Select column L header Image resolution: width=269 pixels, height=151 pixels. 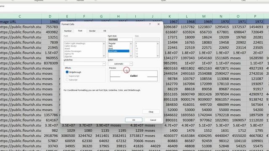point(187,16)
